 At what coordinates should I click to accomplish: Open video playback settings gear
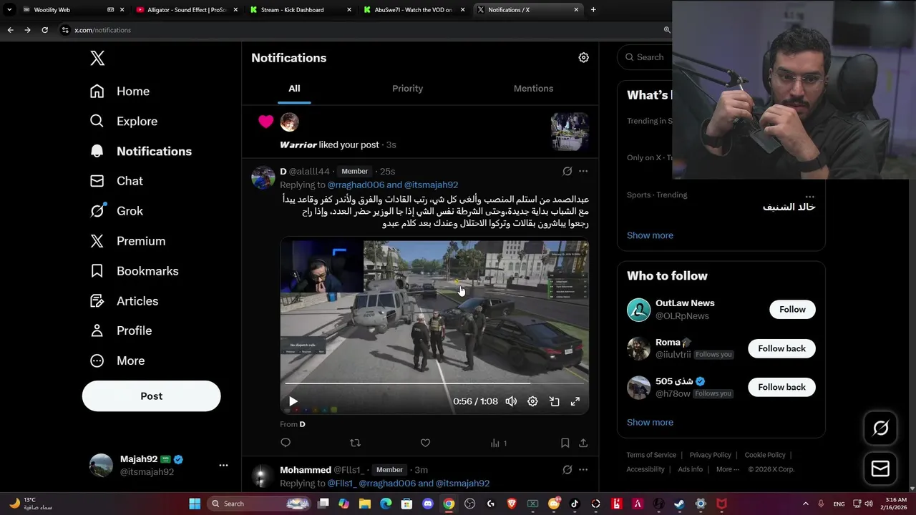532,402
